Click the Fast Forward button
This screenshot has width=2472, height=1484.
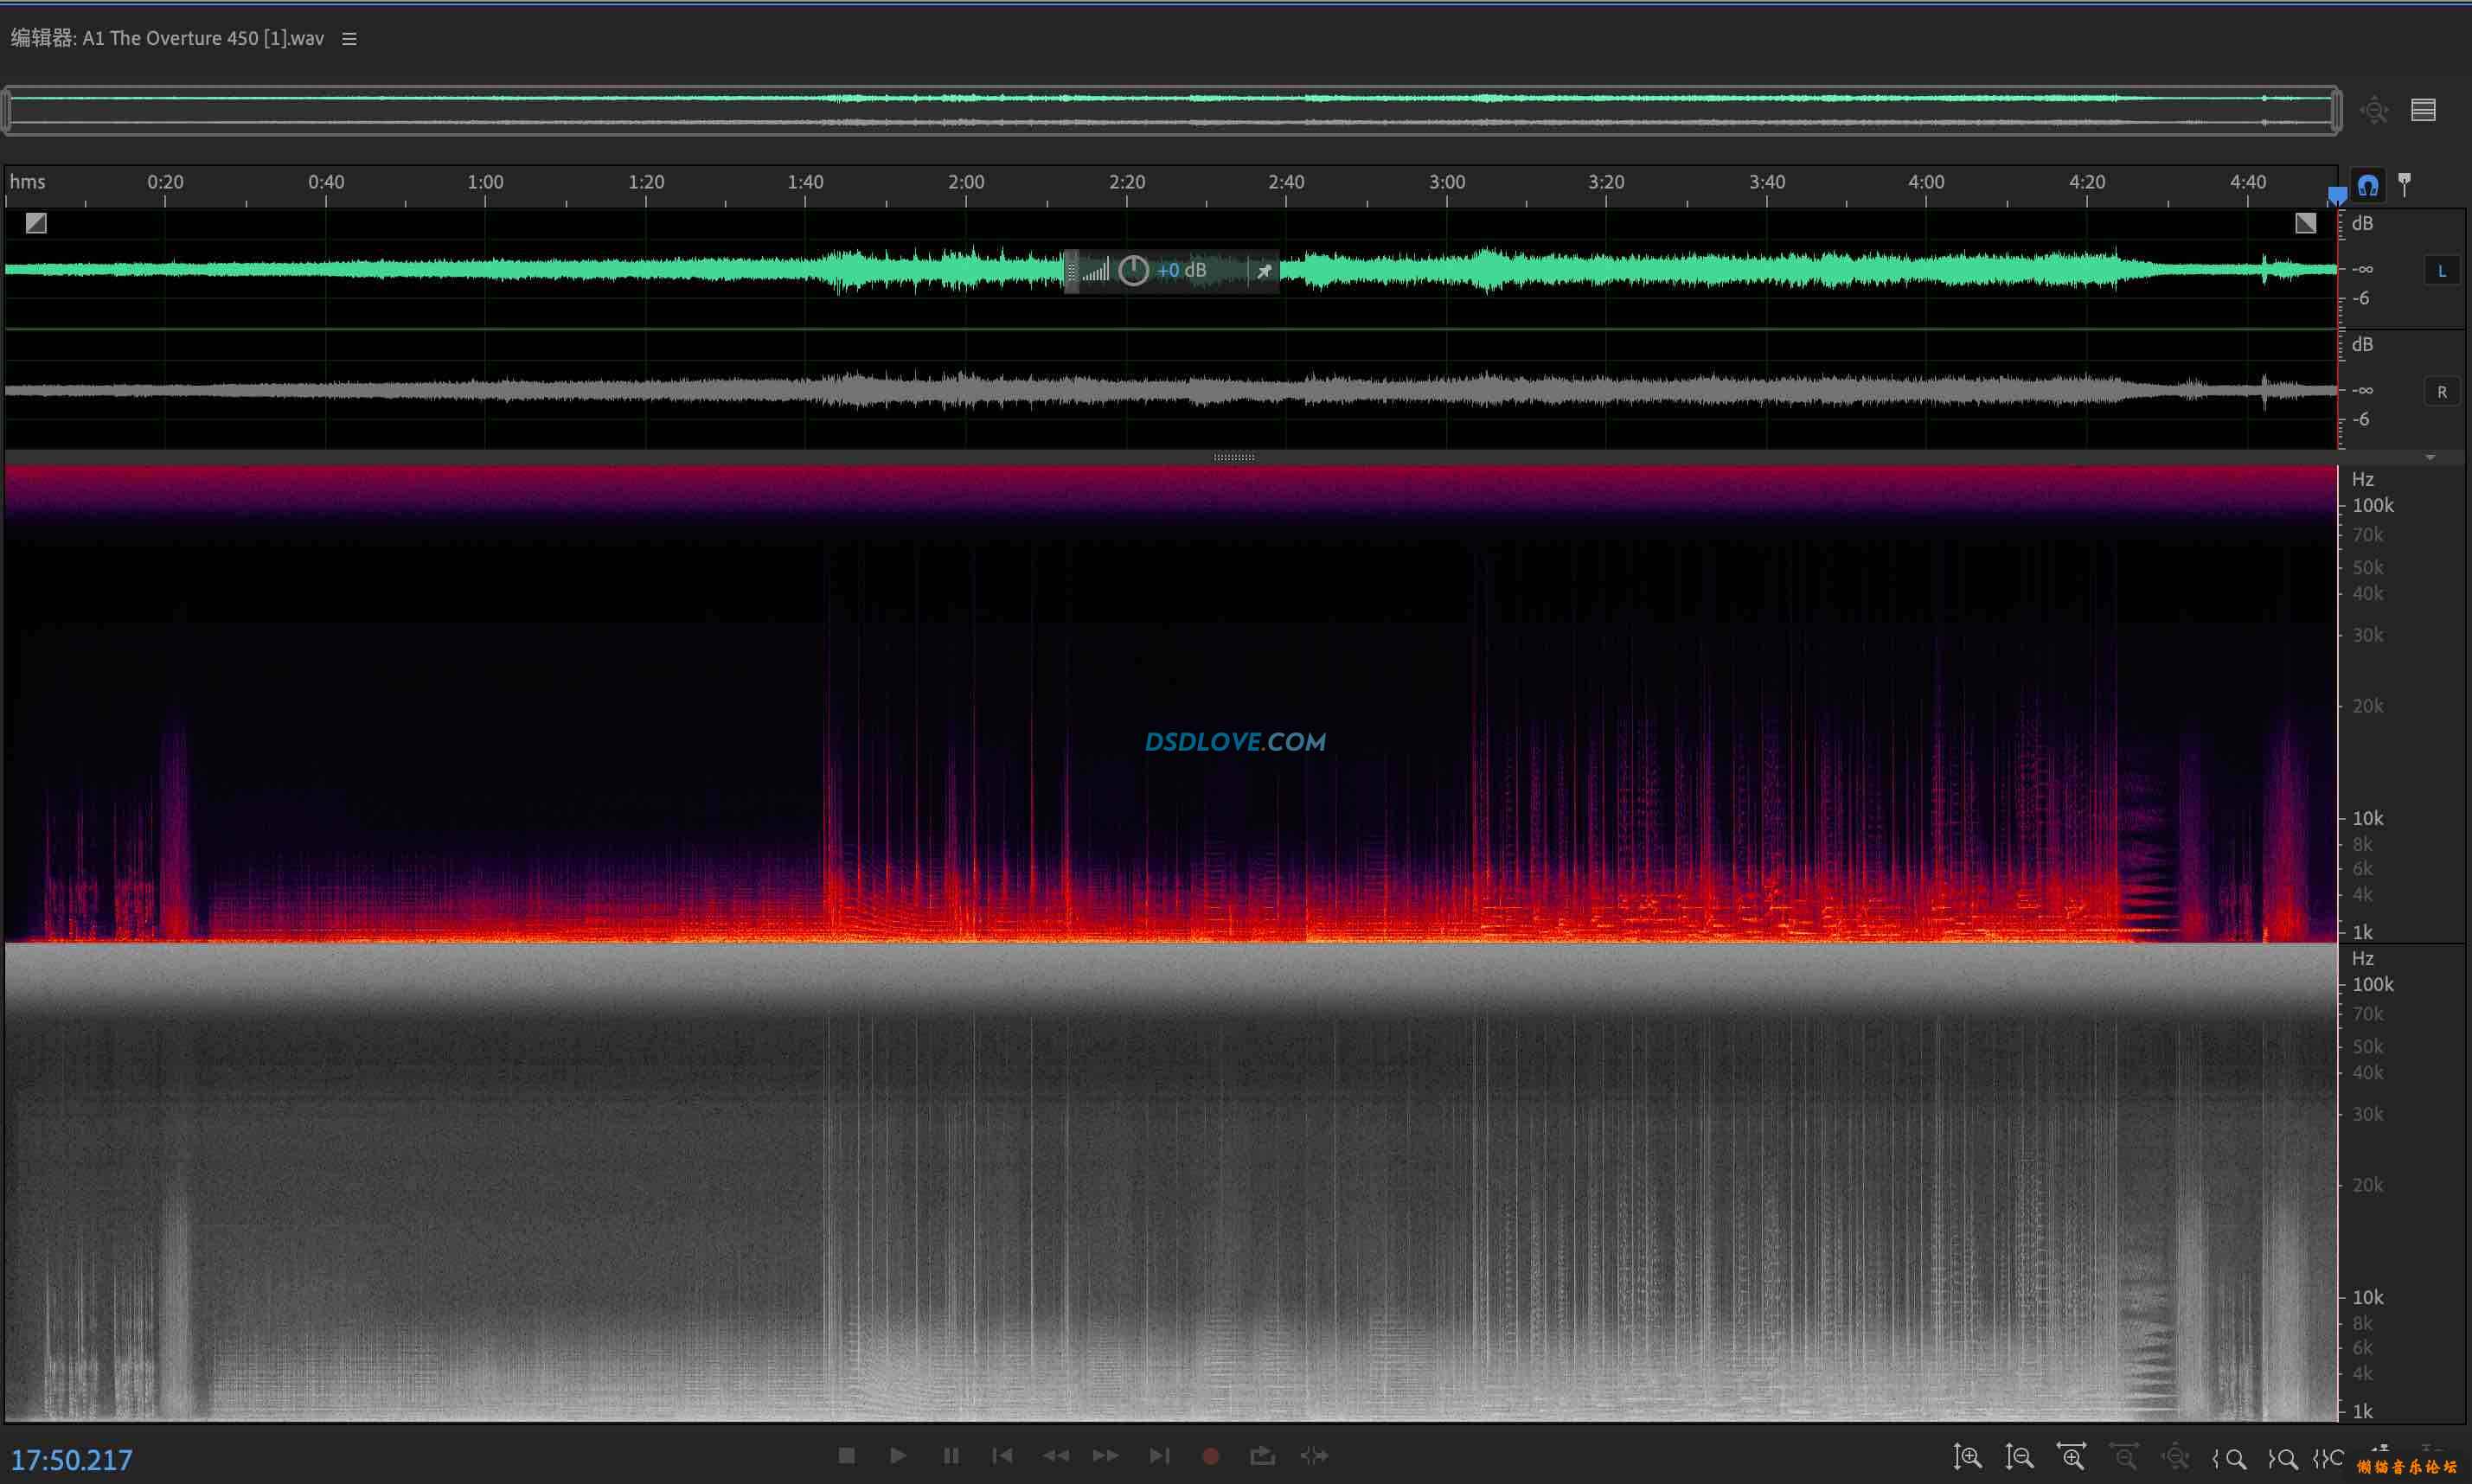(x=1106, y=1456)
